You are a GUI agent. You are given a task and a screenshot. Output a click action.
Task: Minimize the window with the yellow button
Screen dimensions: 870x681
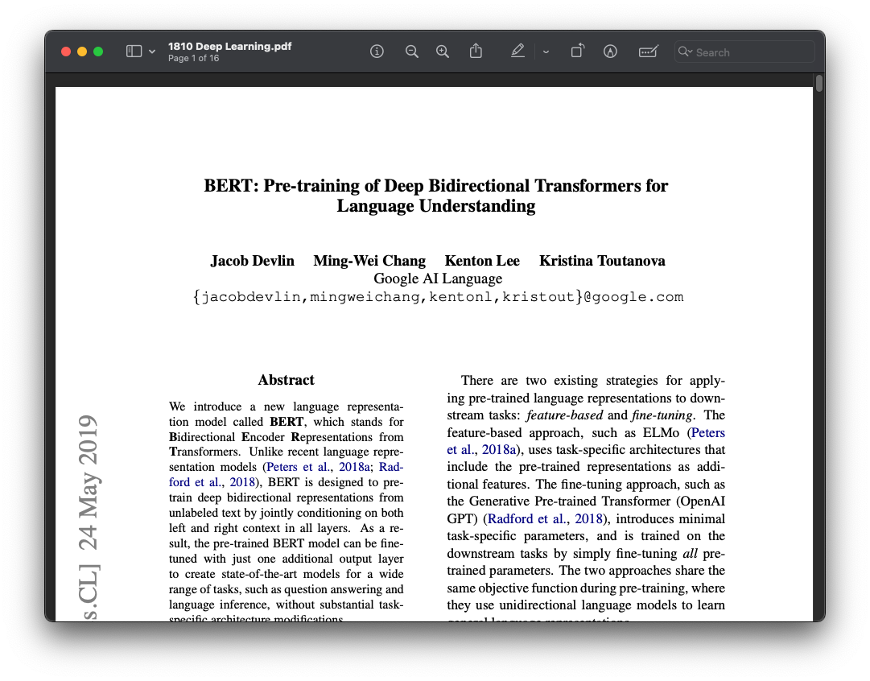click(82, 52)
